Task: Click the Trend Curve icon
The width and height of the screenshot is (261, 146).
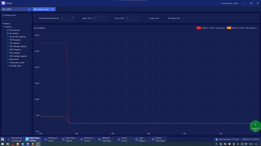Action: click(119, 139)
